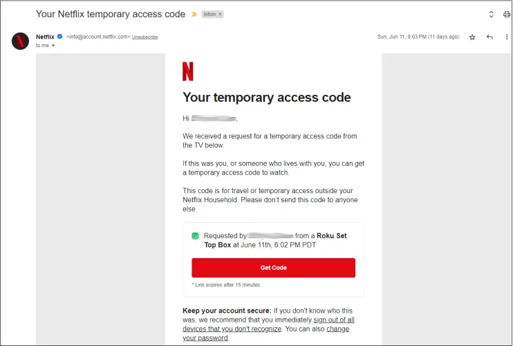This screenshot has width=513, height=346.
Task: Click the Inbox label tag
Action: [x=209, y=14]
